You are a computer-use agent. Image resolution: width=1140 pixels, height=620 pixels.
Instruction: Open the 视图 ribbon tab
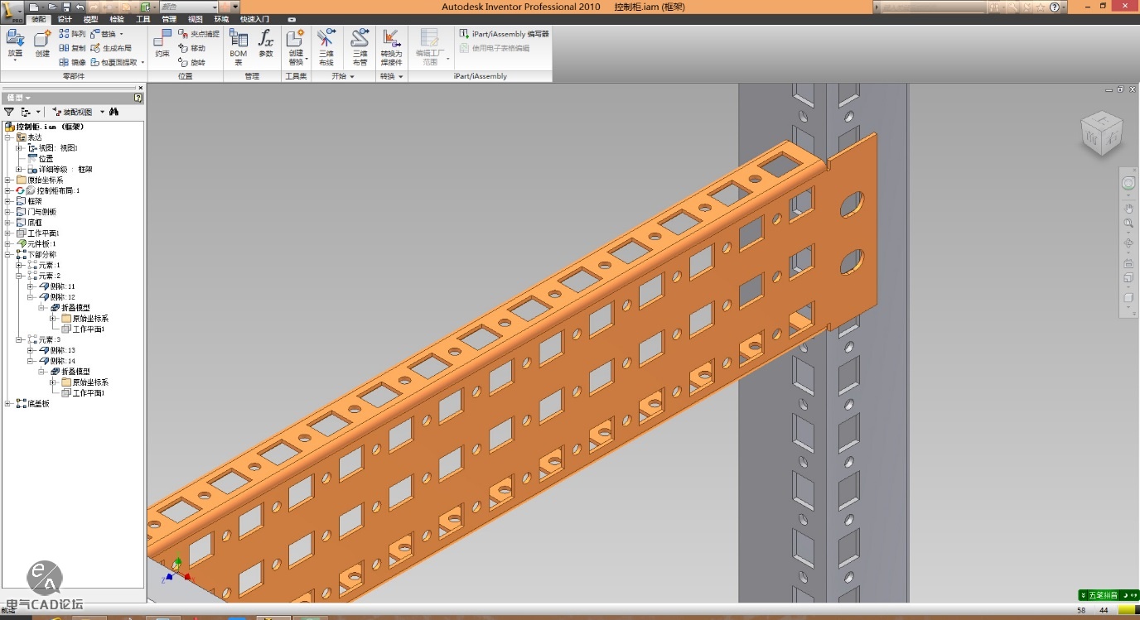196,19
